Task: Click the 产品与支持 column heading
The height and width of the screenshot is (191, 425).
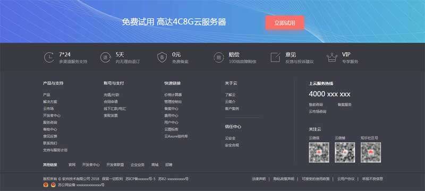Action: [x=53, y=83]
